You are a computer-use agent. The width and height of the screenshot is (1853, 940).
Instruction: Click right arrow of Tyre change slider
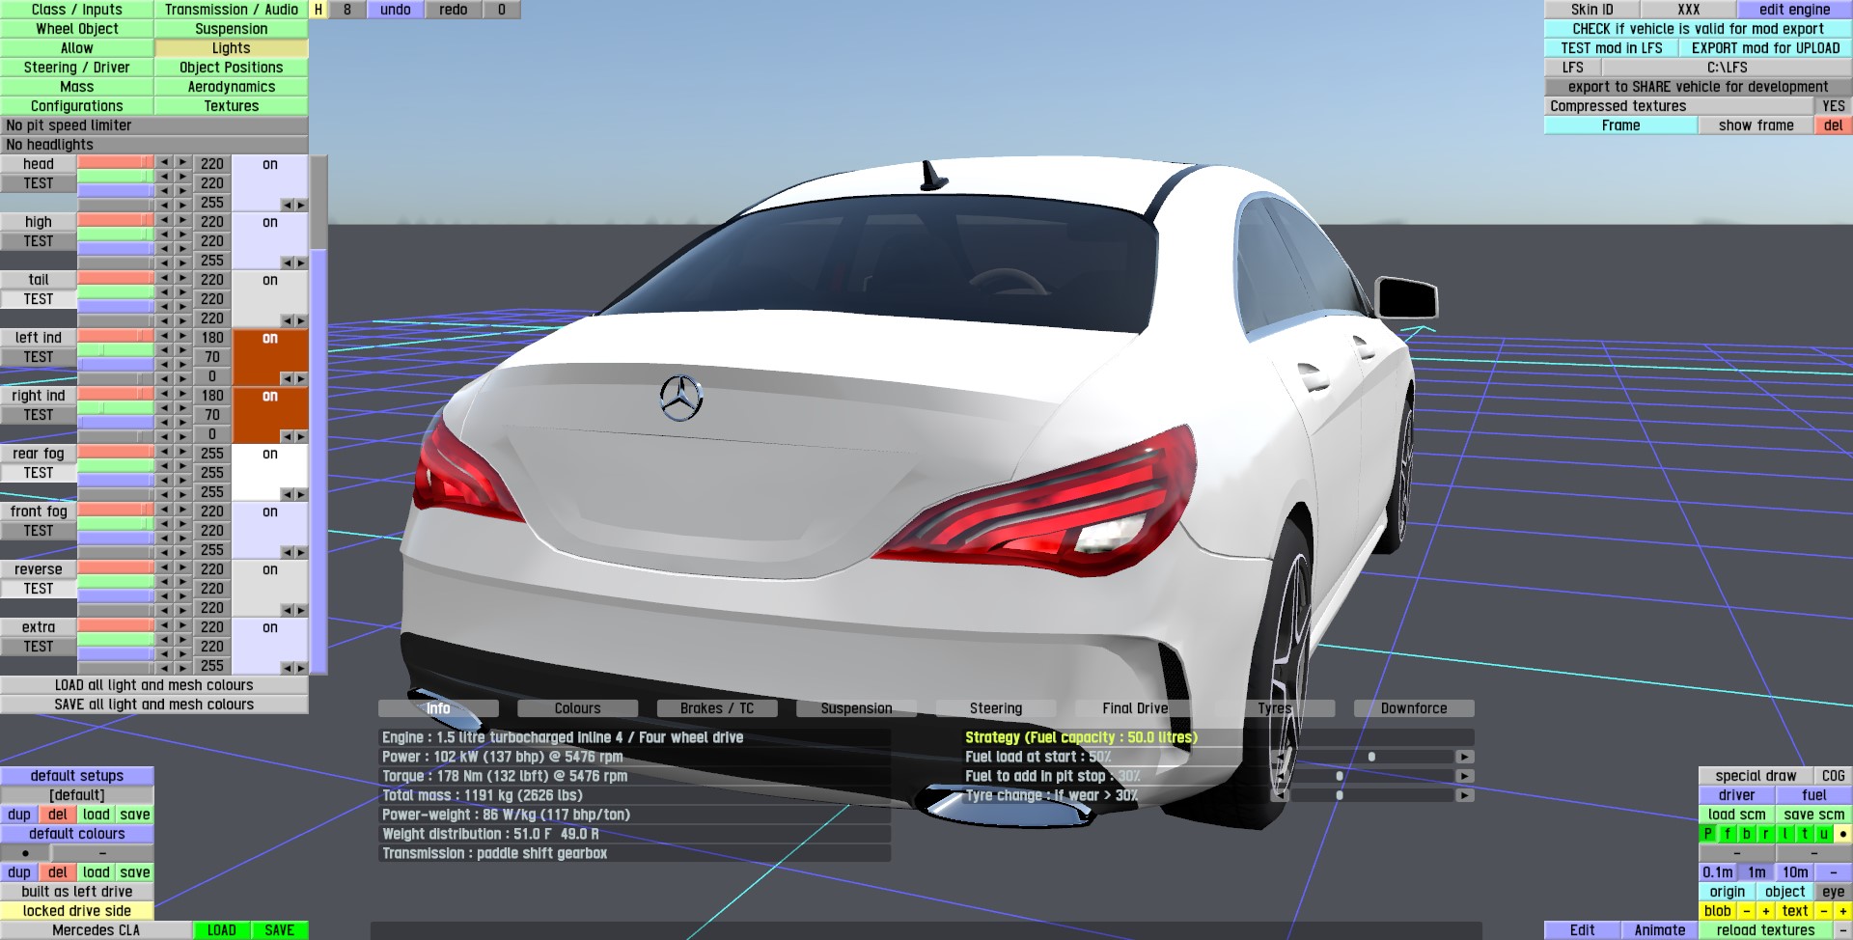[1465, 795]
